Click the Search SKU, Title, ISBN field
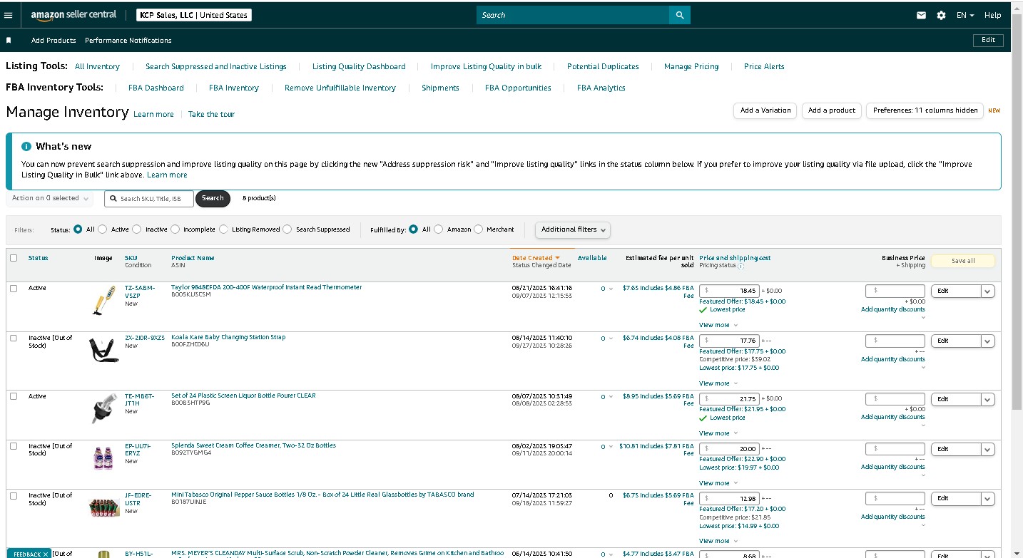 pyautogui.click(x=149, y=199)
